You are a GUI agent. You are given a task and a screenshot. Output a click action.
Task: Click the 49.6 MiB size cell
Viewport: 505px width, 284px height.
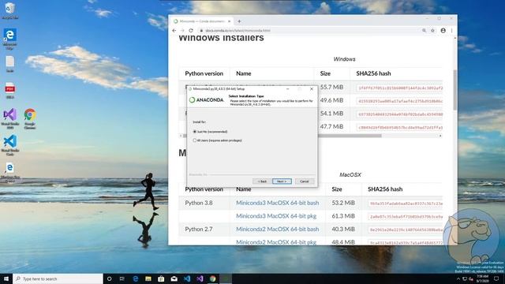[x=331, y=100]
